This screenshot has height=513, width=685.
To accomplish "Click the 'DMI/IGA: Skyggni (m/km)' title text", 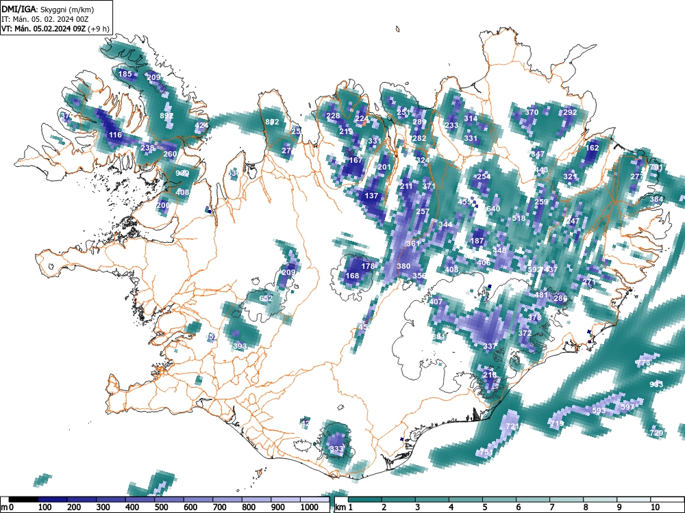I will tap(48, 9).
